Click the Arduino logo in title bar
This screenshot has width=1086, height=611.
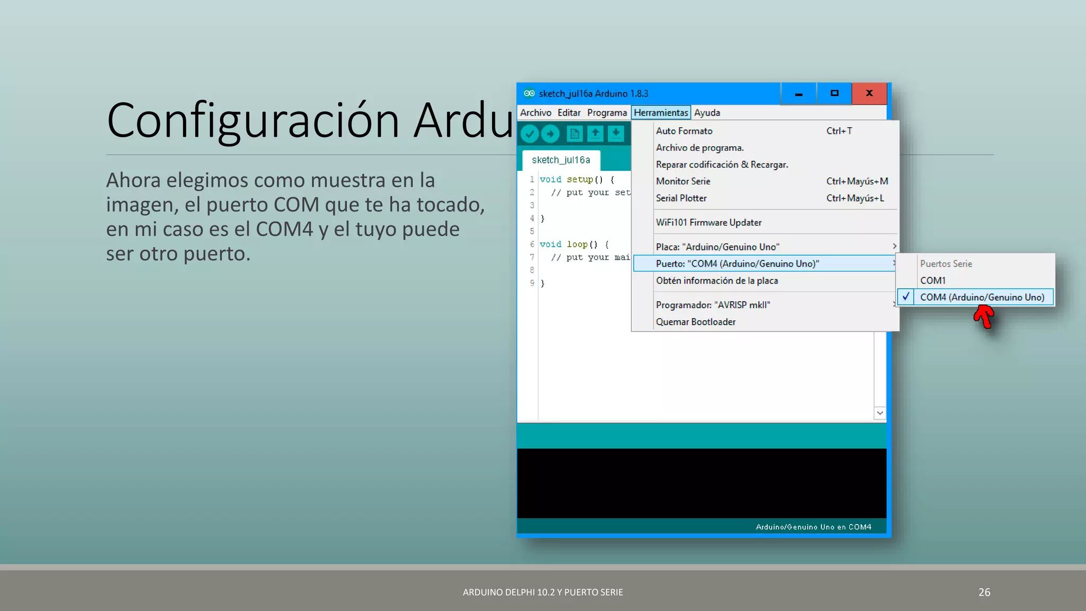click(x=529, y=93)
